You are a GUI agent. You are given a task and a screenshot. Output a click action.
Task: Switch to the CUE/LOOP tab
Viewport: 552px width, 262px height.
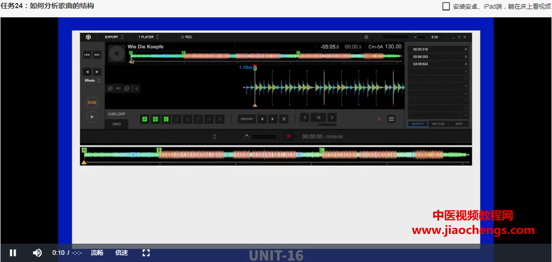(116, 114)
